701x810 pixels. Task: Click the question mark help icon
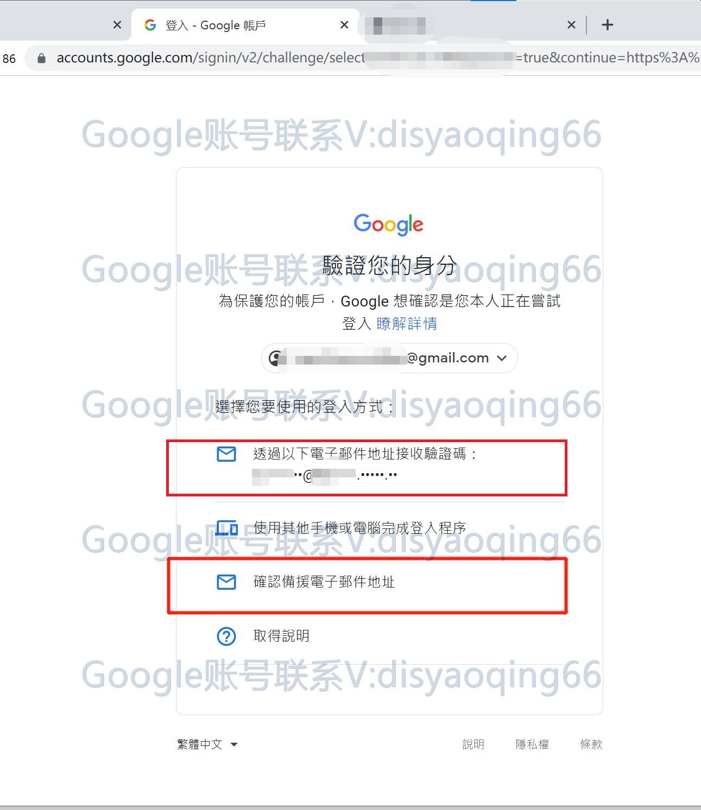(226, 636)
